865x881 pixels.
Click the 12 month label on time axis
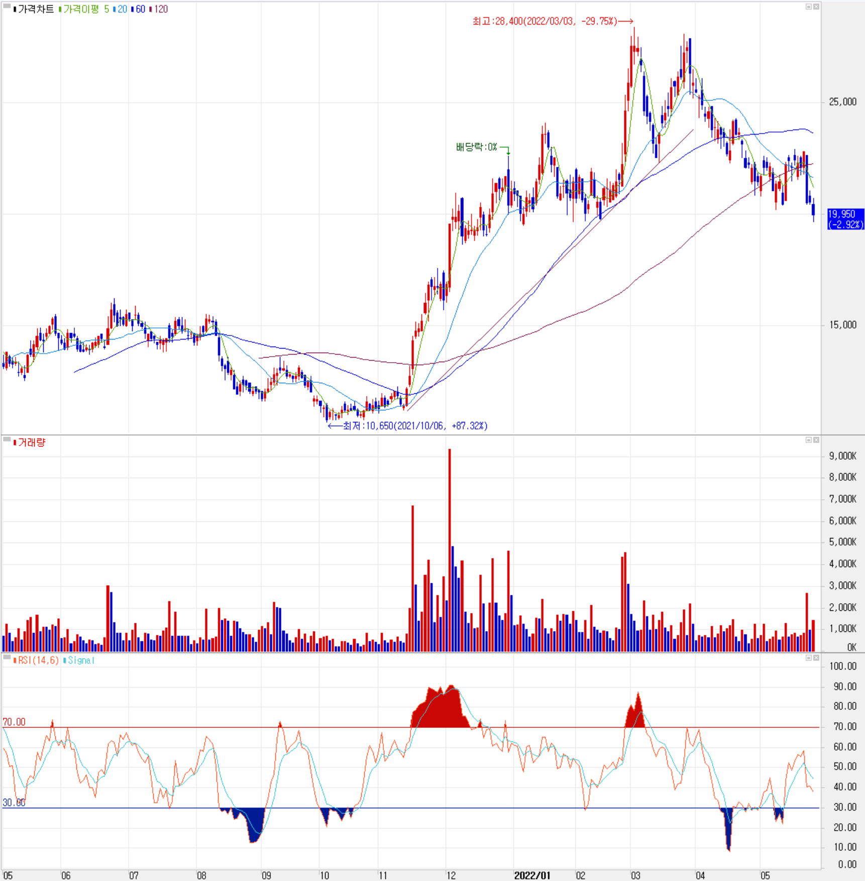[451, 875]
